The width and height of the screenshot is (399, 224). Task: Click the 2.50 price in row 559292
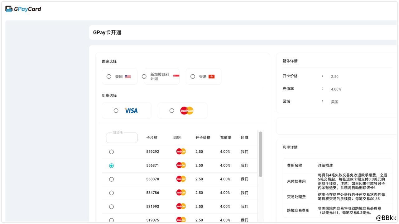tap(199, 152)
